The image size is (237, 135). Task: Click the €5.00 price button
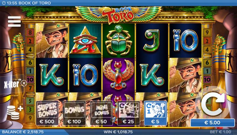(x=212, y=123)
